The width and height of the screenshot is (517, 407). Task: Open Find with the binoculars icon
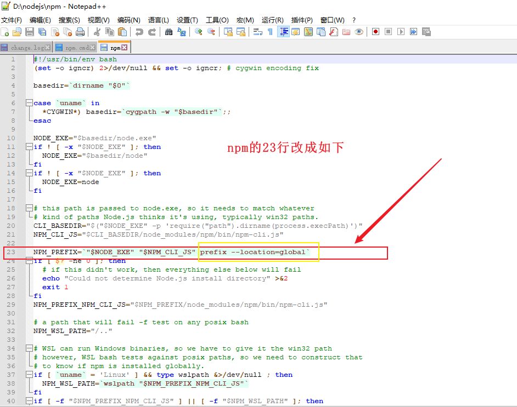(x=169, y=32)
